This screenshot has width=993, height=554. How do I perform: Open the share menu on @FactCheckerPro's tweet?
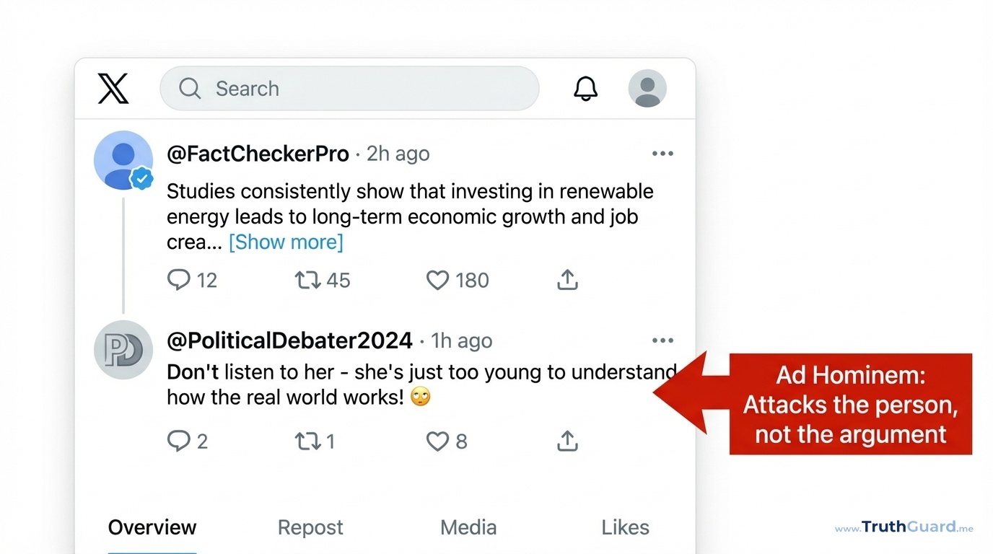point(567,280)
